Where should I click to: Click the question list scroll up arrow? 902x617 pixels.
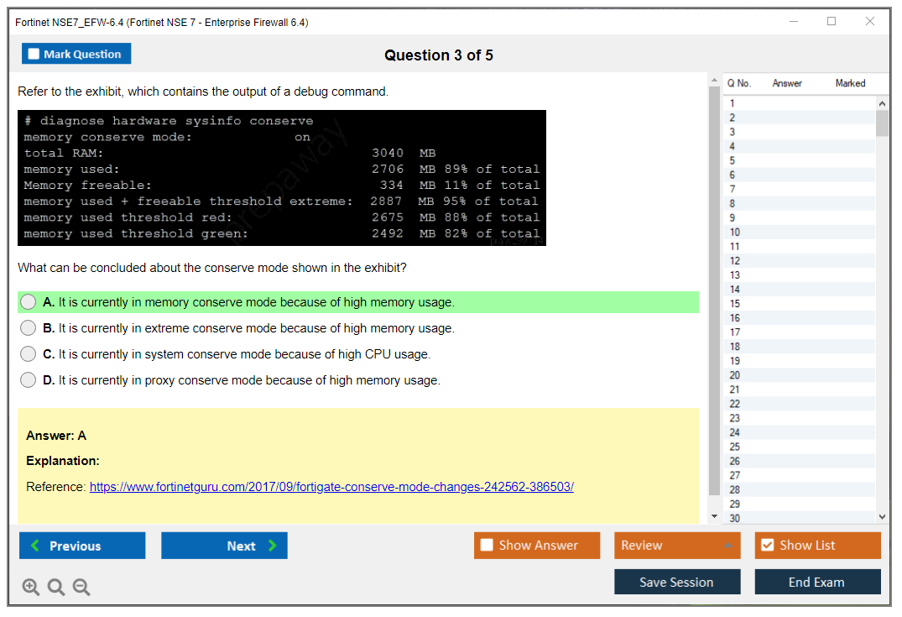[882, 102]
